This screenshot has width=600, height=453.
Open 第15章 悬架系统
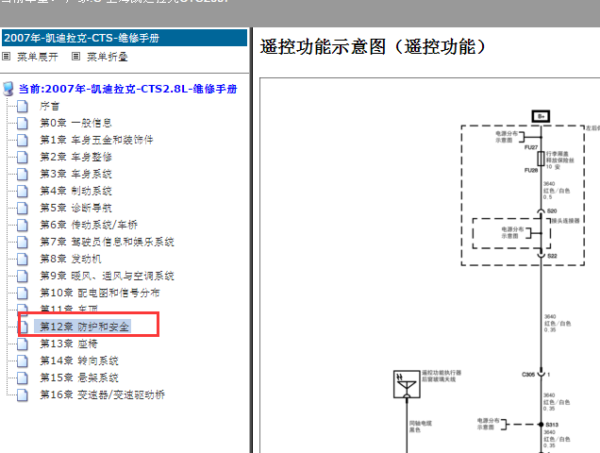click(x=79, y=377)
